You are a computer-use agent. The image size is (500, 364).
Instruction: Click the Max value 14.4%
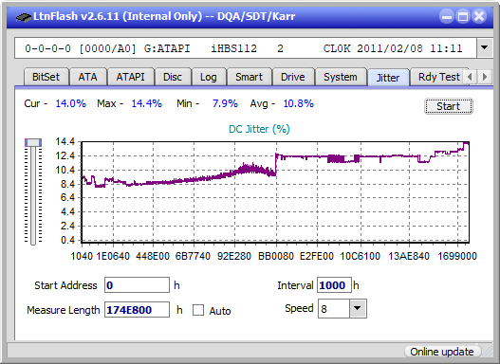coord(147,103)
